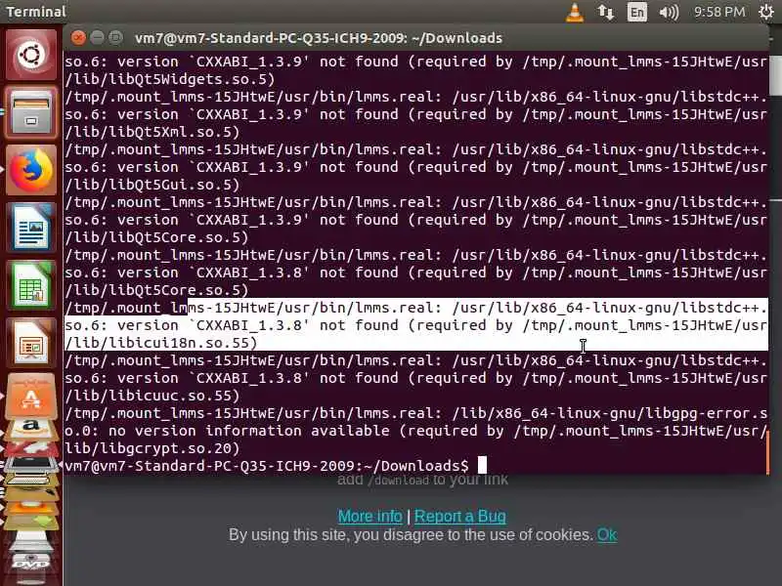Viewport: 782px width, 586px height.
Task: Open the Ubuntu Dash search launcher
Action: click(x=31, y=55)
